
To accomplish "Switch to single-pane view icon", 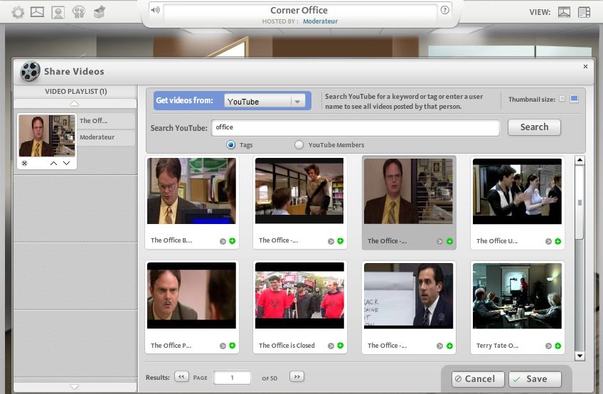I will pos(564,12).
